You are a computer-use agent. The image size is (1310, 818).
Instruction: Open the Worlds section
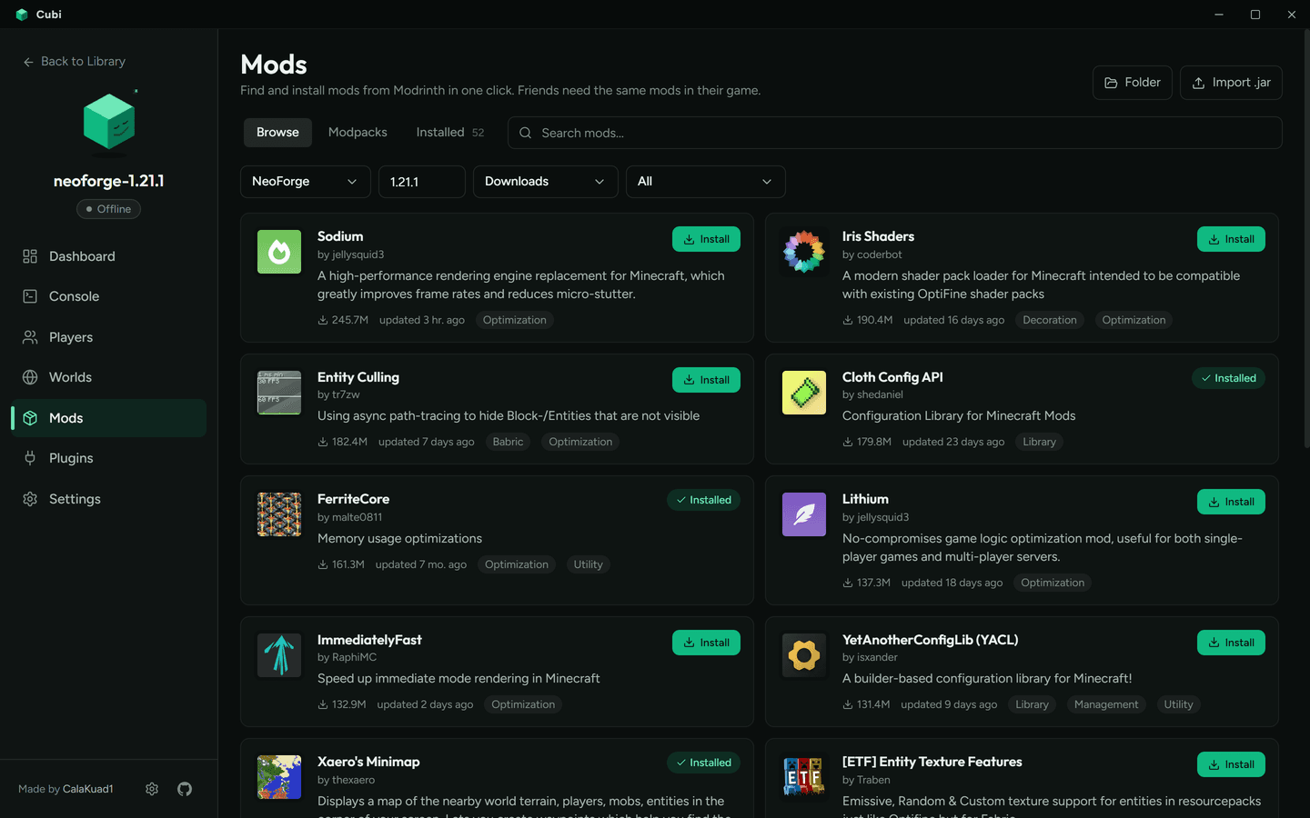click(108, 377)
